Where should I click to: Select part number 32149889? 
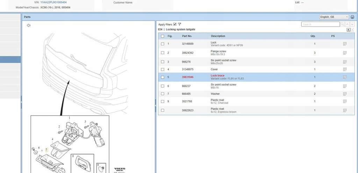(x=187, y=44)
